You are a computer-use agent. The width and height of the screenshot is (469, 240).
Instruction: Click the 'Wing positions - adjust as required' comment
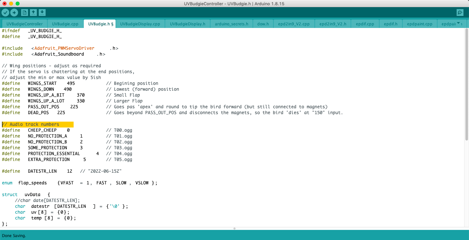(51, 66)
